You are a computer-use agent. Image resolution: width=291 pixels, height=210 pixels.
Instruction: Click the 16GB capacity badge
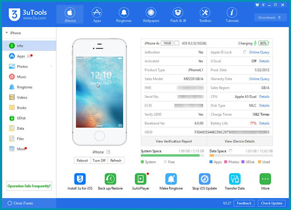[x=167, y=43]
